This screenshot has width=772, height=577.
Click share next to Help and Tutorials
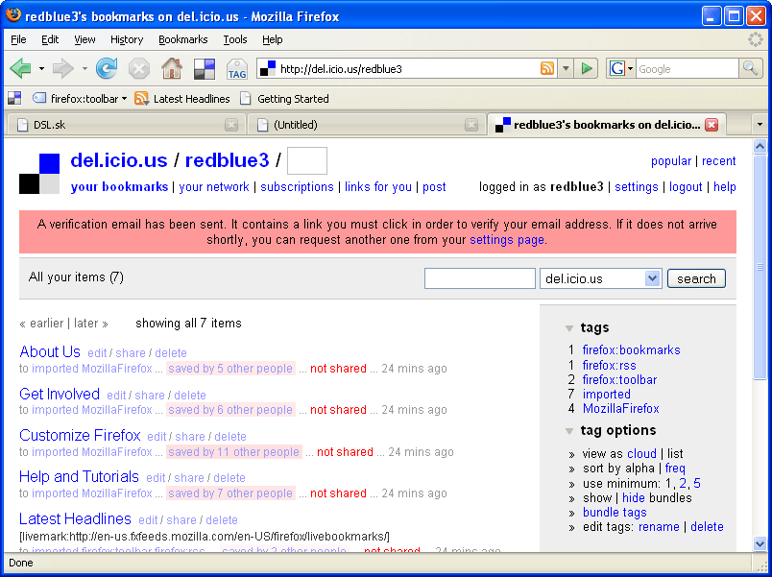click(x=189, y=478)
